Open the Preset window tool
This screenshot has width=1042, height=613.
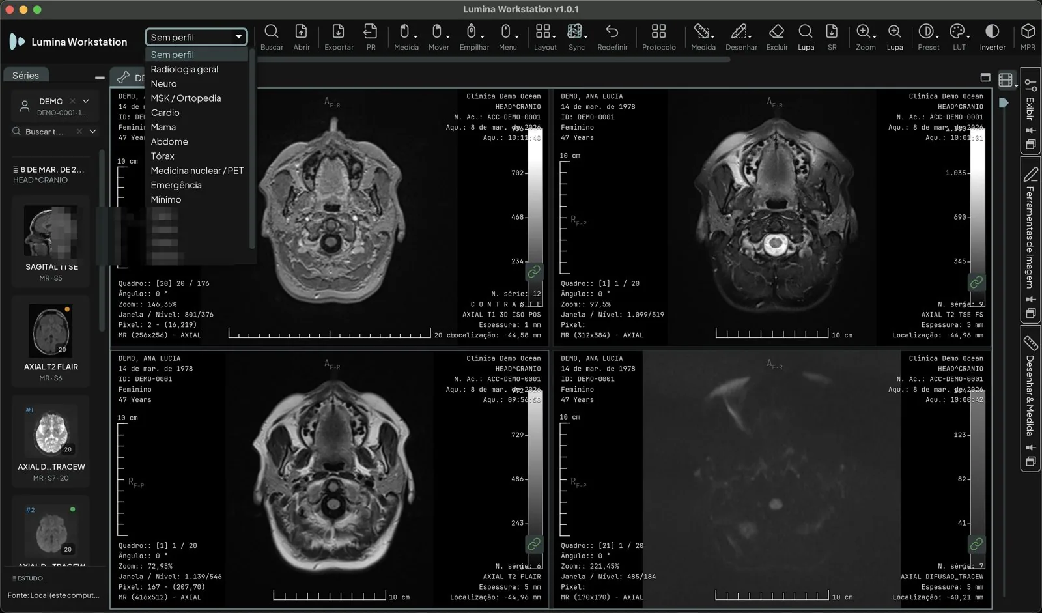[928, 37]
